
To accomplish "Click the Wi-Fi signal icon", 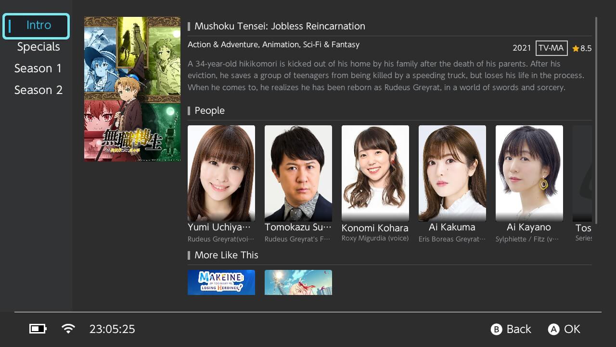I will [68, 329].
